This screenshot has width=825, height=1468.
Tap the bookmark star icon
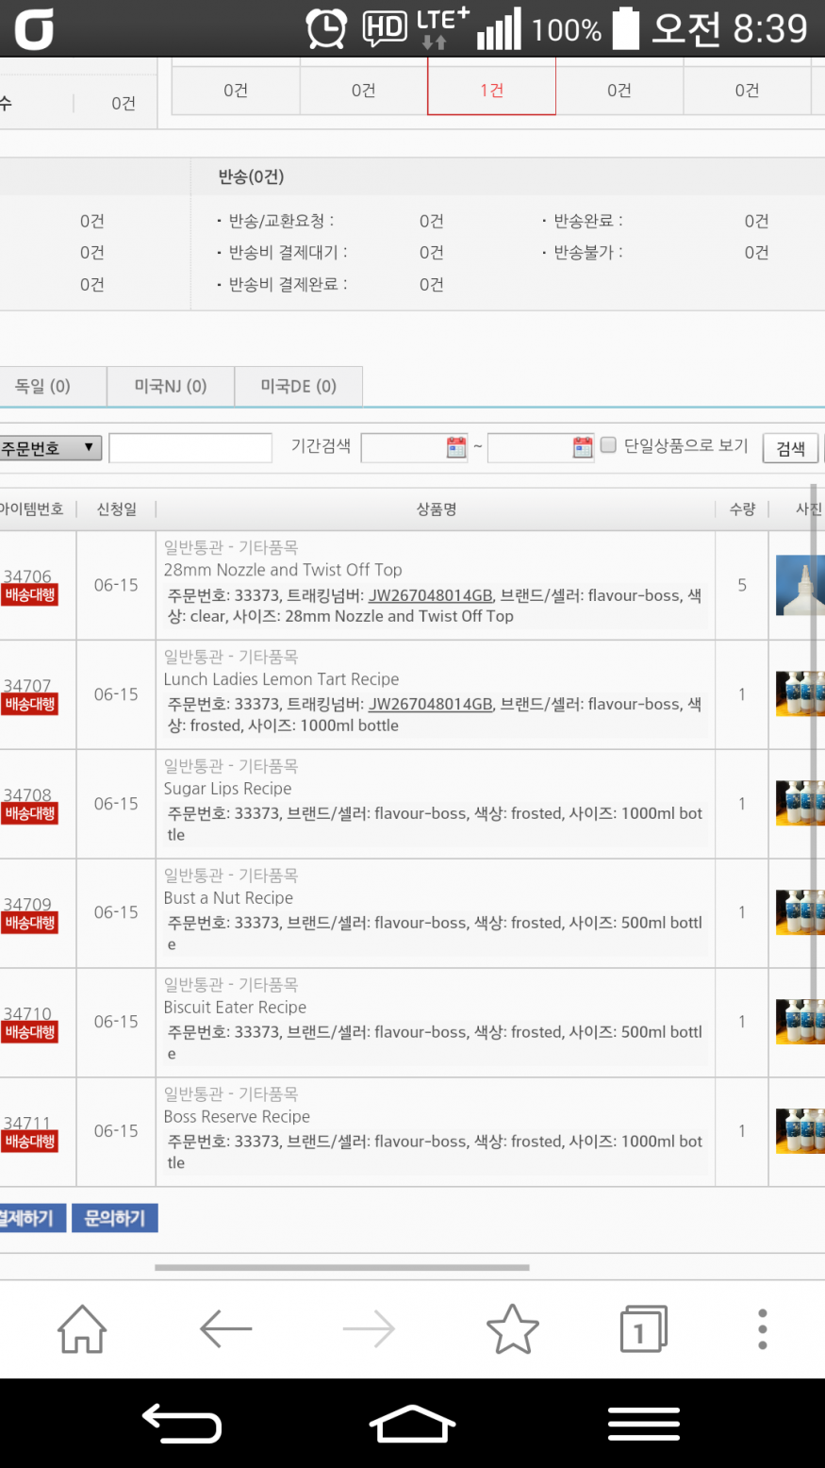[x=512, y=1329]
